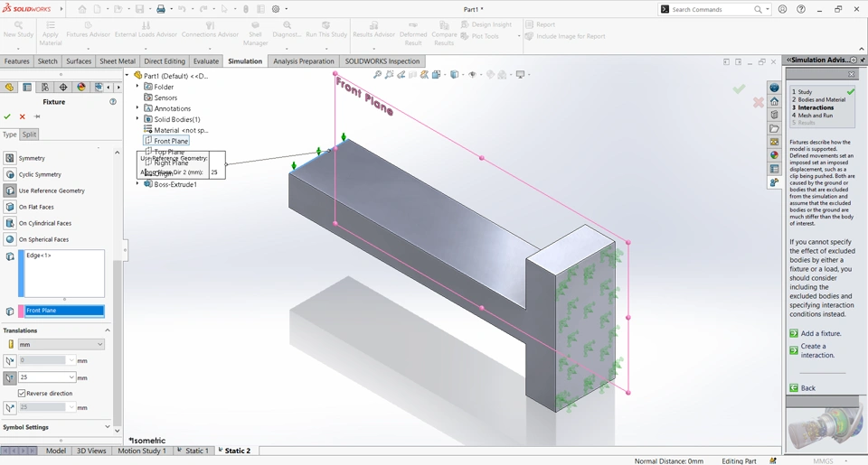Close the Simulation Advisor inner panel
This screenshot has width=868, height=465.
(x=852, y=74)
